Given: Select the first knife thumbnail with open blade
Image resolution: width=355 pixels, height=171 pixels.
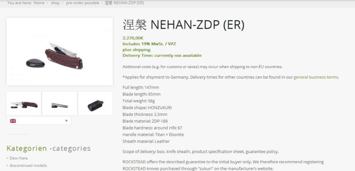Looking at the screenshot, I should pyautogui.click(x=24, y=103).
